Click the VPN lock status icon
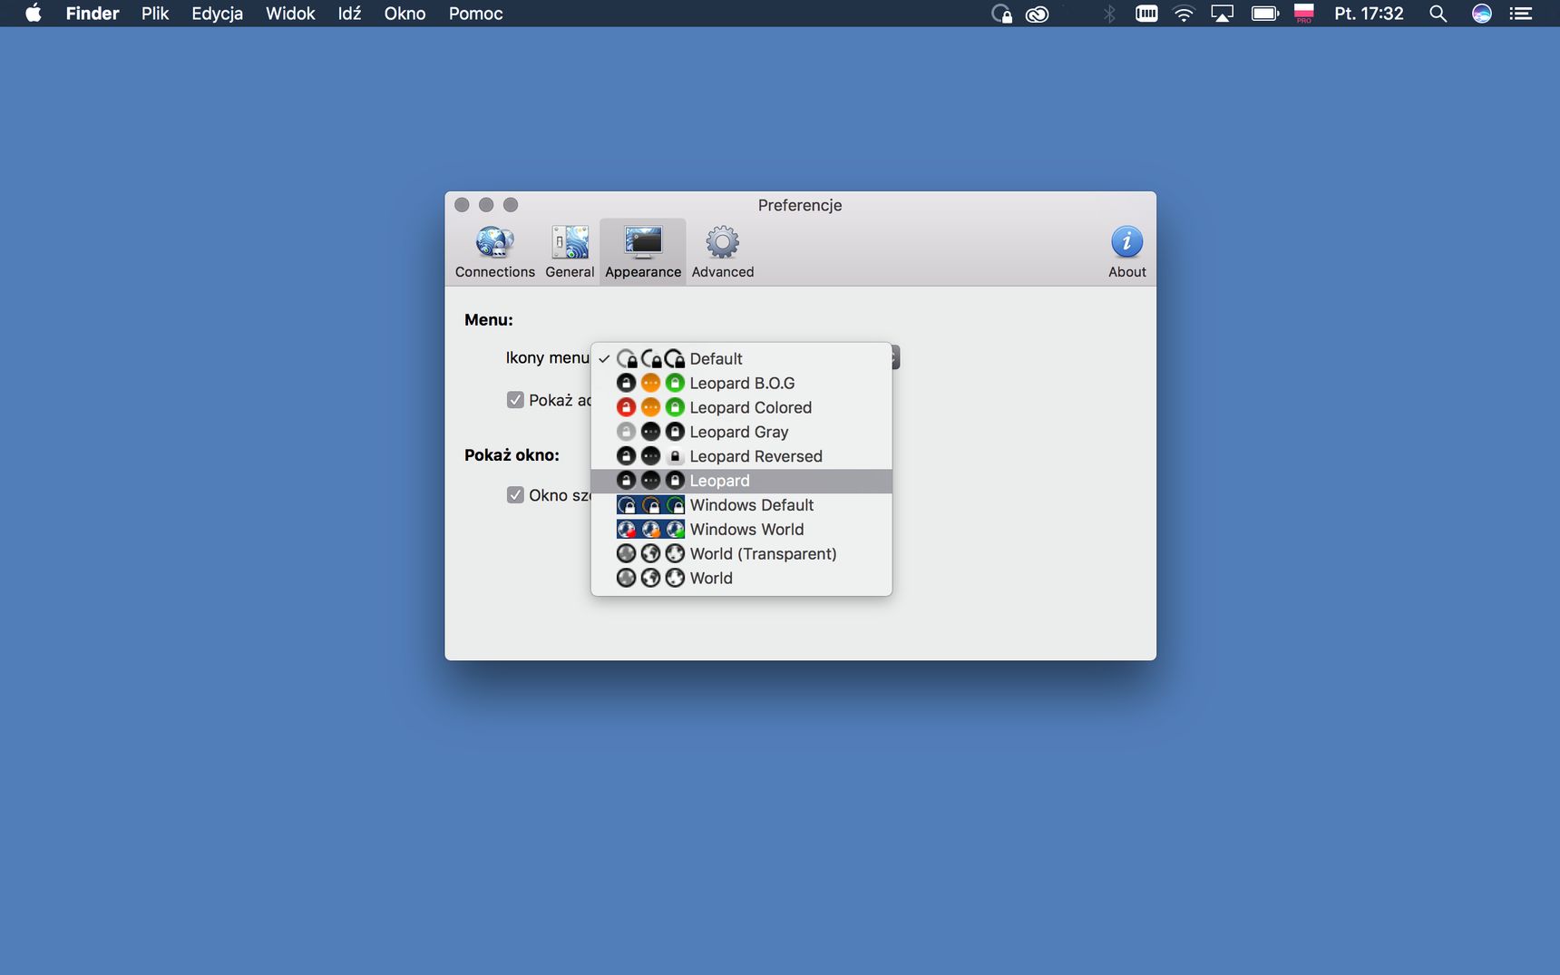Screen dimensions: 1560x975 point(1001,14)
